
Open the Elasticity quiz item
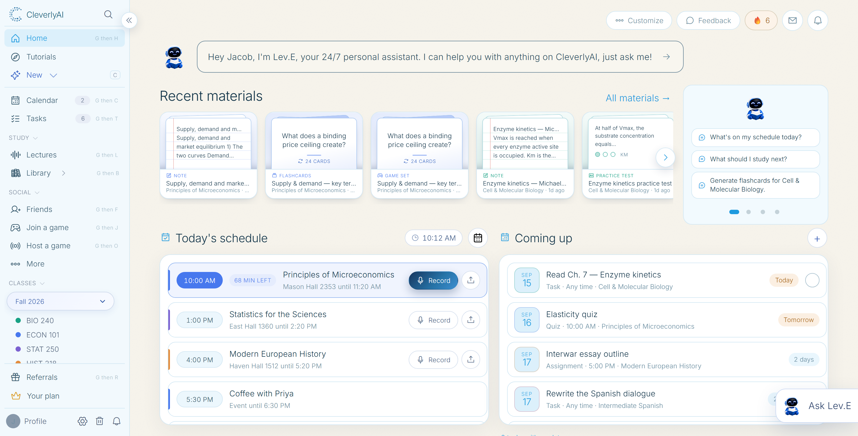(667, 320)
